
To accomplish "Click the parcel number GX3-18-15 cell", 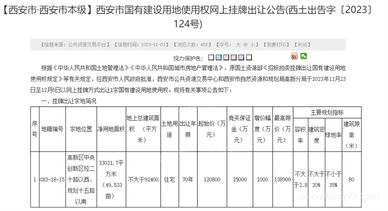I will (52, 180).
